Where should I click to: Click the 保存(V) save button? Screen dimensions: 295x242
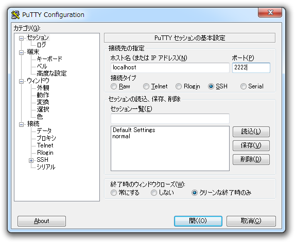click(251, 145)
